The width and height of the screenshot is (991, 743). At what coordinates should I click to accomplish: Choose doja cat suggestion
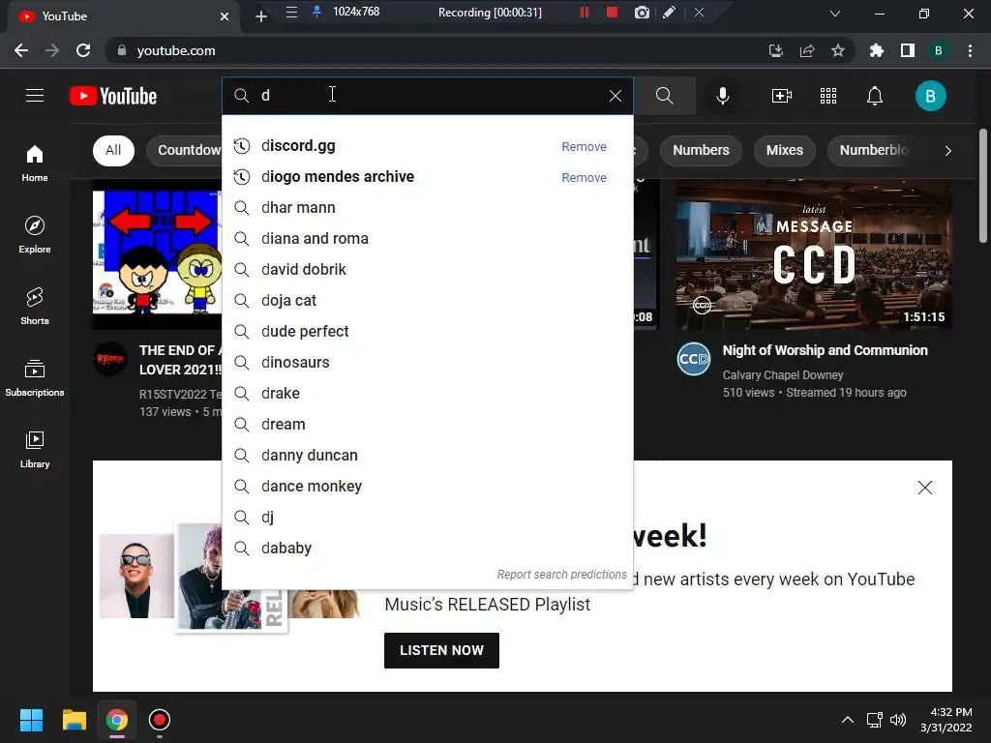coord(427,301)
